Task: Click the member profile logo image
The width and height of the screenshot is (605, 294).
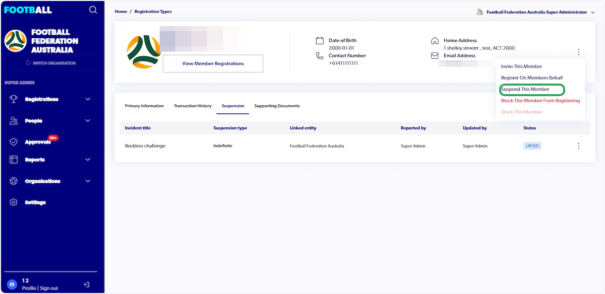Action: [x=144, y=52]
